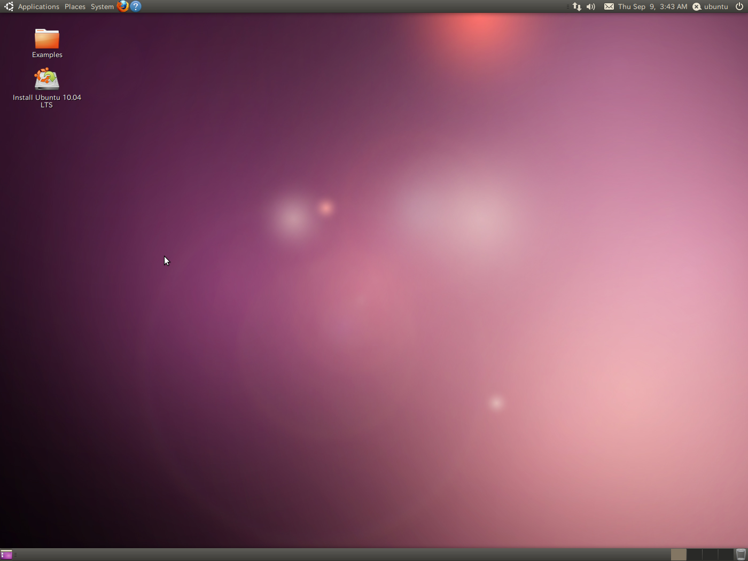
Task: Switch to the fourth workspace
Action: (x=726, y=555)
